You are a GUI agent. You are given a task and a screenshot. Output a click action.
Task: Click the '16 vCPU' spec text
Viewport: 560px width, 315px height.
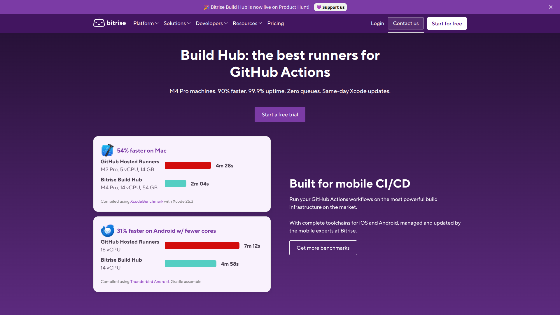coord(111,250)
